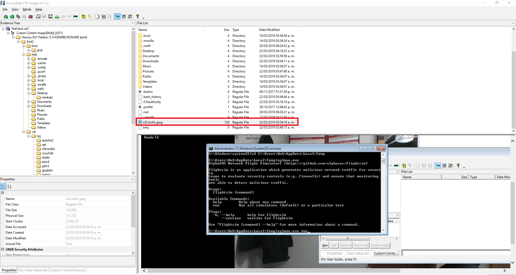Expand the grub folder in Evidence Tree
Viewport: 516px width, 275px height.
point(29,50)
